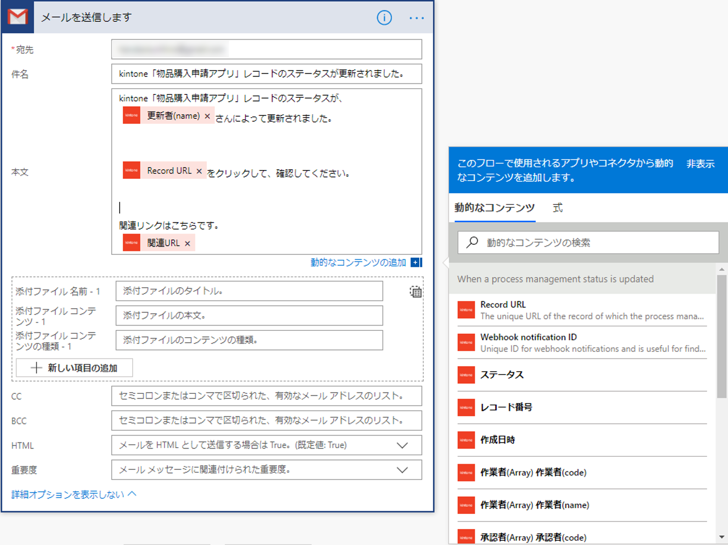
Task: Expand the HTML dropdown
Action: (402, 445)
